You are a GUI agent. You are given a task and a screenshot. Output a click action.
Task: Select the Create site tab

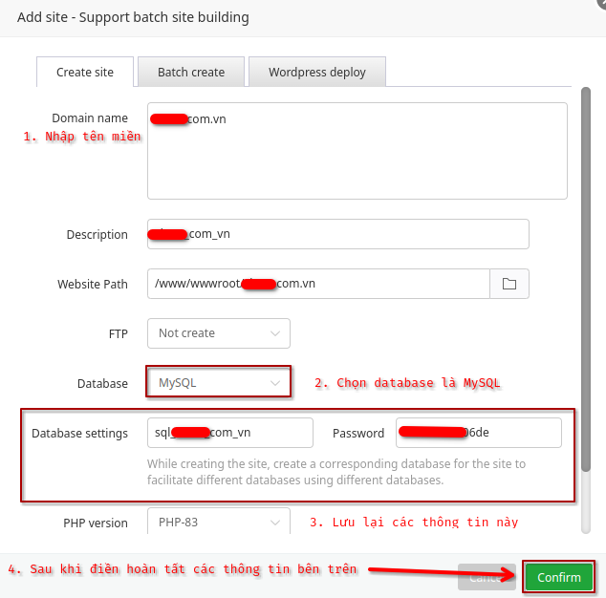(x=84, y=72)
